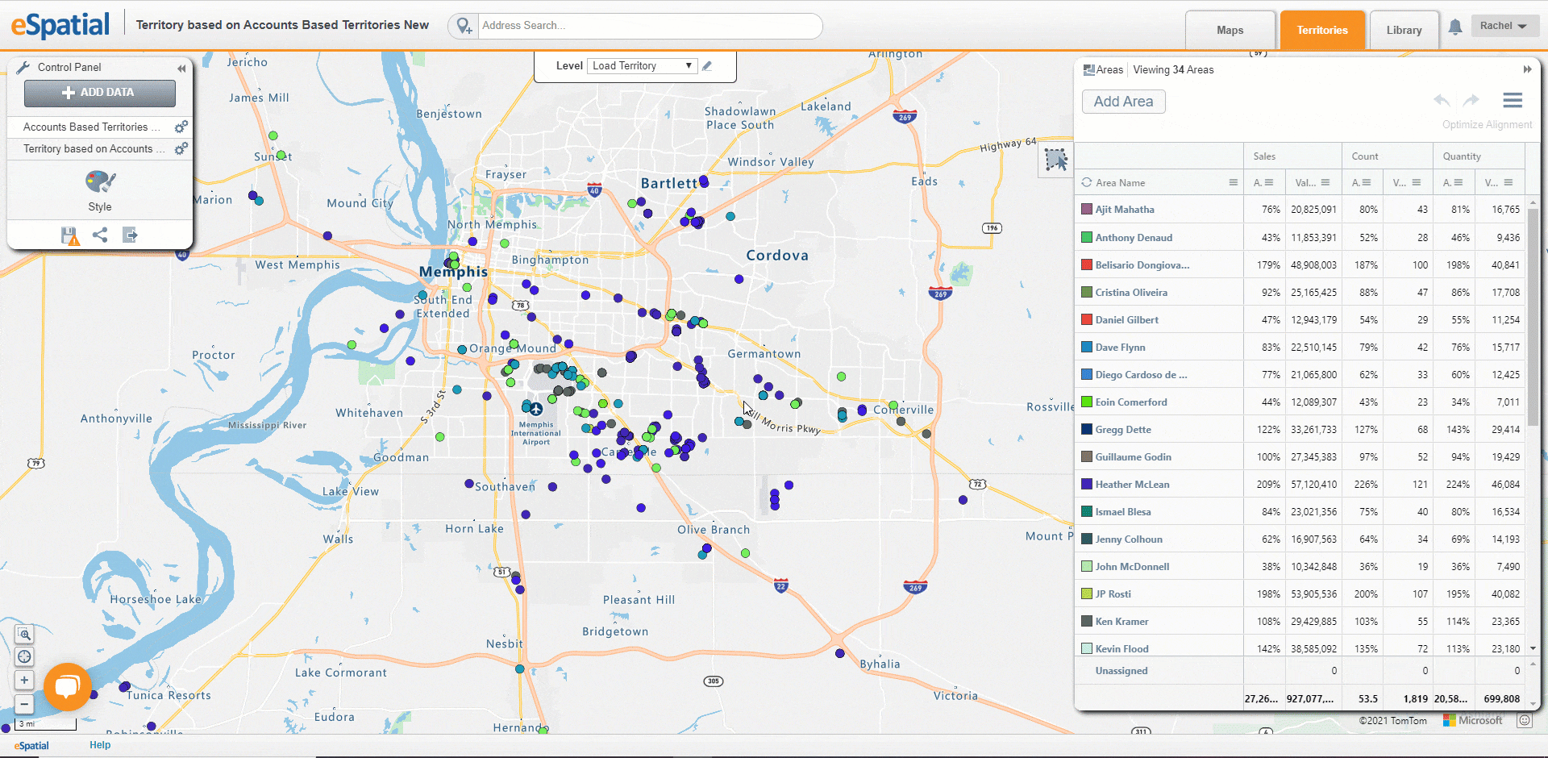Image resolution: width=1548 pixels, height=758 pixels.
Task: Select the JP Rosti area row
Action: (x=1300, y=593)
